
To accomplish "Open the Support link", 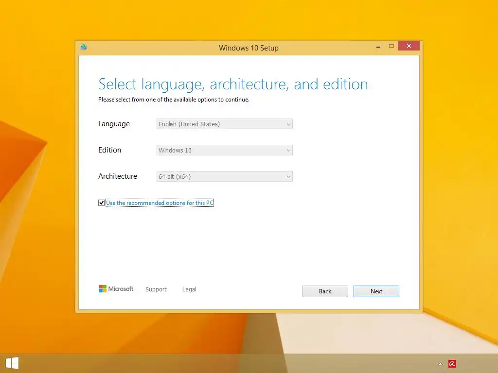I will tap(156, 289).
